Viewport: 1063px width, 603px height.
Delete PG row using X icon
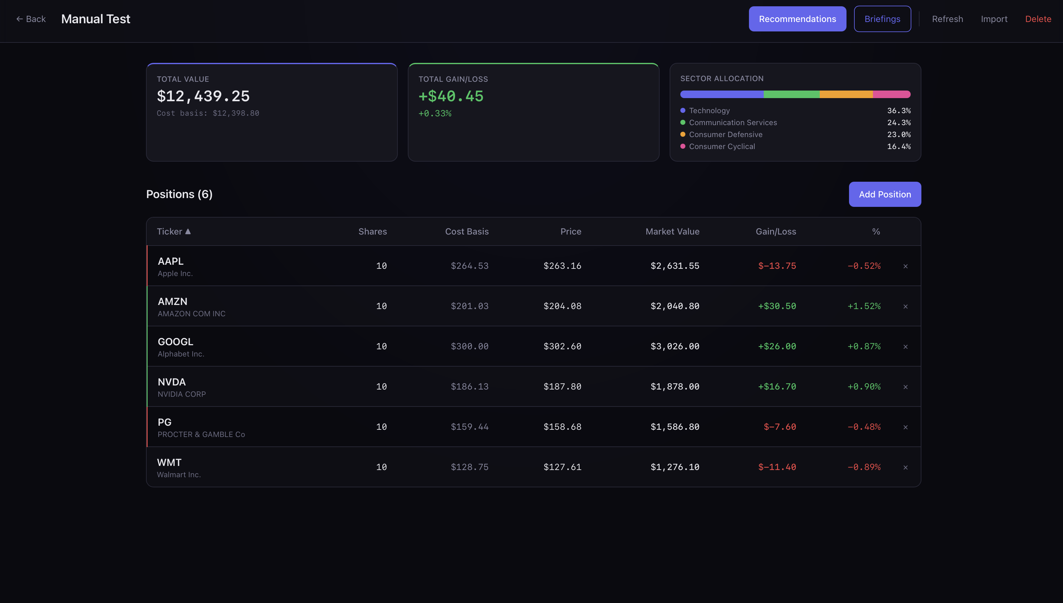pos(905,427)
